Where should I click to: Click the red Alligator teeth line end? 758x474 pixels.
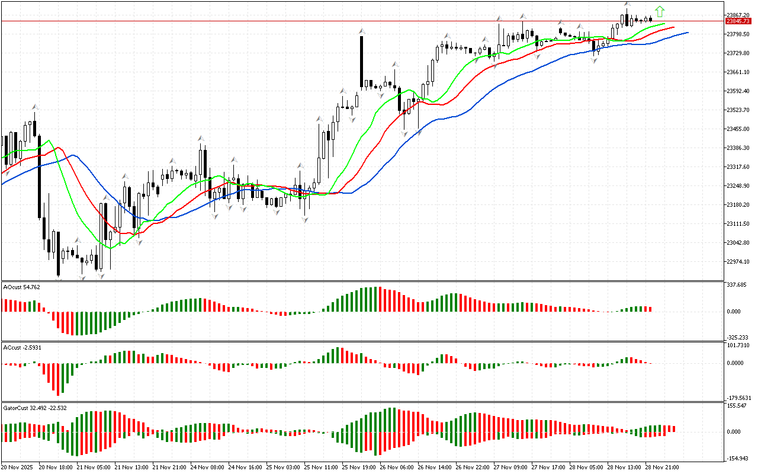pyautogui.click(x=674, y=27)
